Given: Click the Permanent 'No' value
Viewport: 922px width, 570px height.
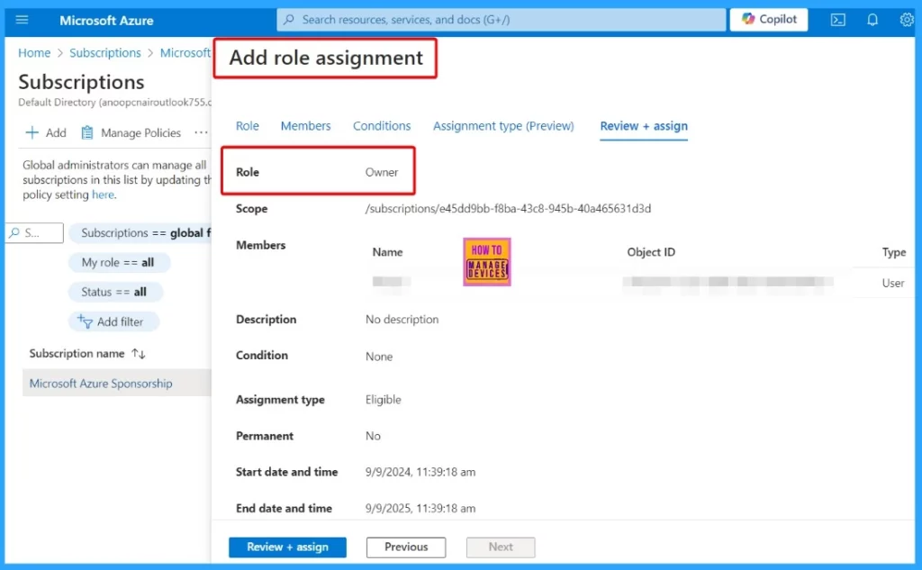Looking at the screenshot, I should [373, 436].
